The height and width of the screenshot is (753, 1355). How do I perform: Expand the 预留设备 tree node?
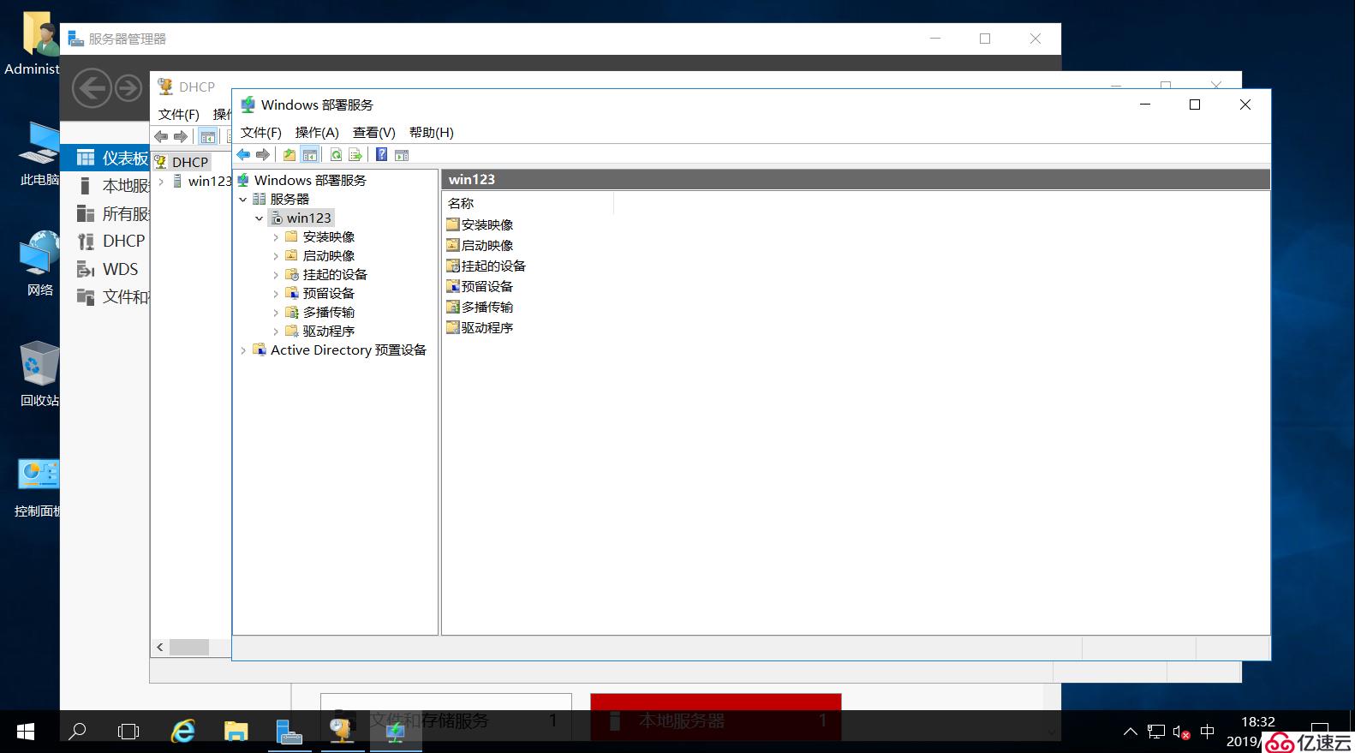(x=276, y=293)
